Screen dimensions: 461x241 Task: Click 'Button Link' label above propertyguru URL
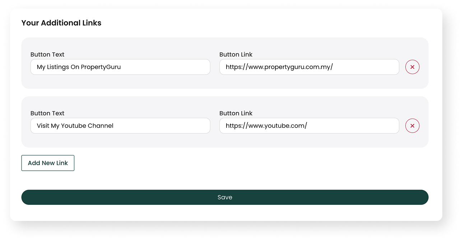[236, 55]
